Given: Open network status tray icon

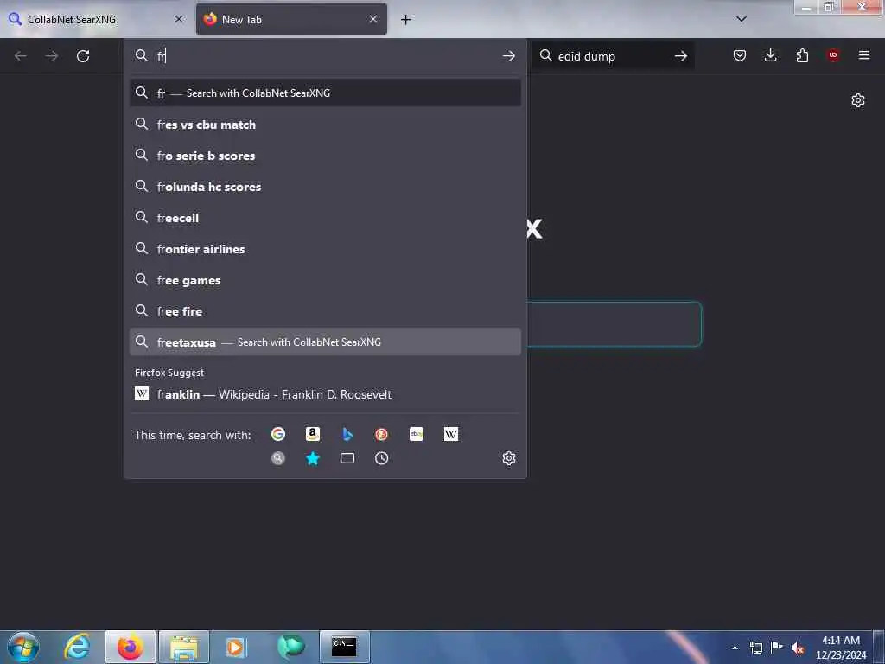Looking at the screenshot, I should pos(755,648).
